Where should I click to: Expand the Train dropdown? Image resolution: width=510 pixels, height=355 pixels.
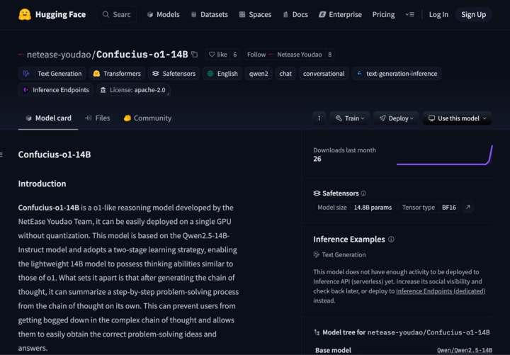350,118
